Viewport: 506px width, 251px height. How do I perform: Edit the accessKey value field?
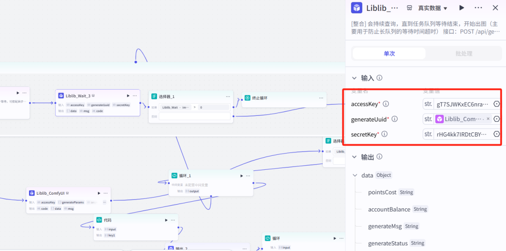click(x=463, y=104)
